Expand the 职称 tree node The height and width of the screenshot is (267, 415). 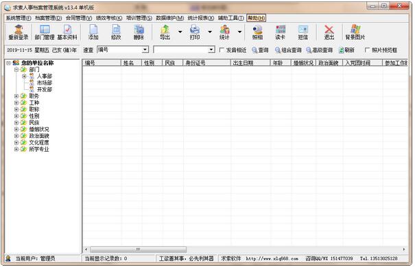coord(16,109)
